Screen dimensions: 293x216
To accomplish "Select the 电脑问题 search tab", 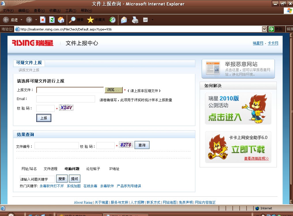I will (72, 169).
